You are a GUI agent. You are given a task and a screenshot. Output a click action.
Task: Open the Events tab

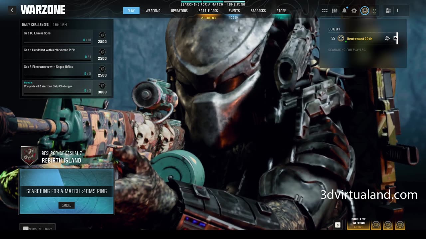[234, 11]
